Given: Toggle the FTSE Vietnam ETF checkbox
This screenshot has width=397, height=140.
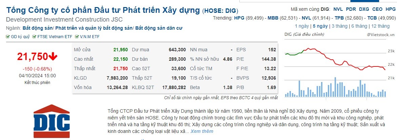Looking at the screenshot, I should point(34,37).
